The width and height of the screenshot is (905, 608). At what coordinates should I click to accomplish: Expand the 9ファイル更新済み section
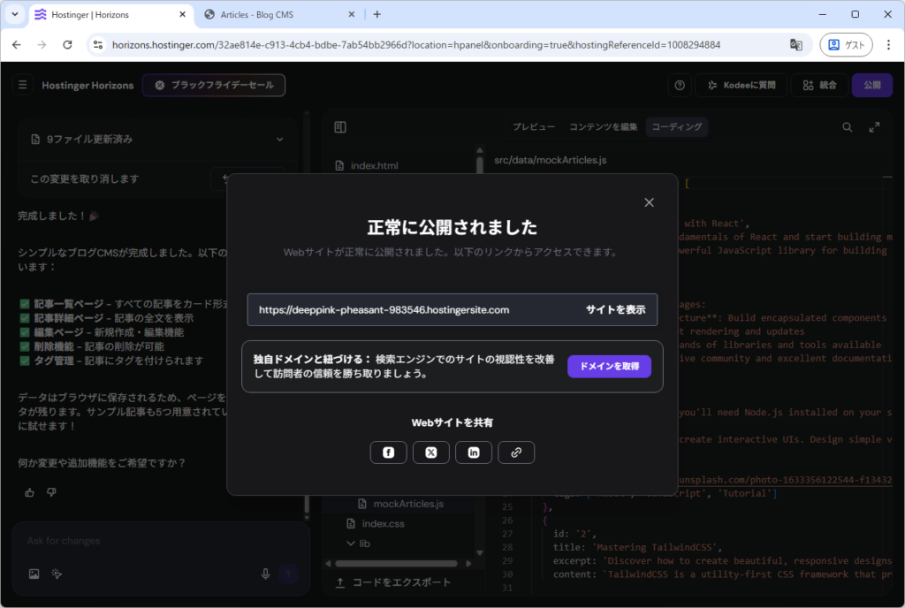click(279, 140)
